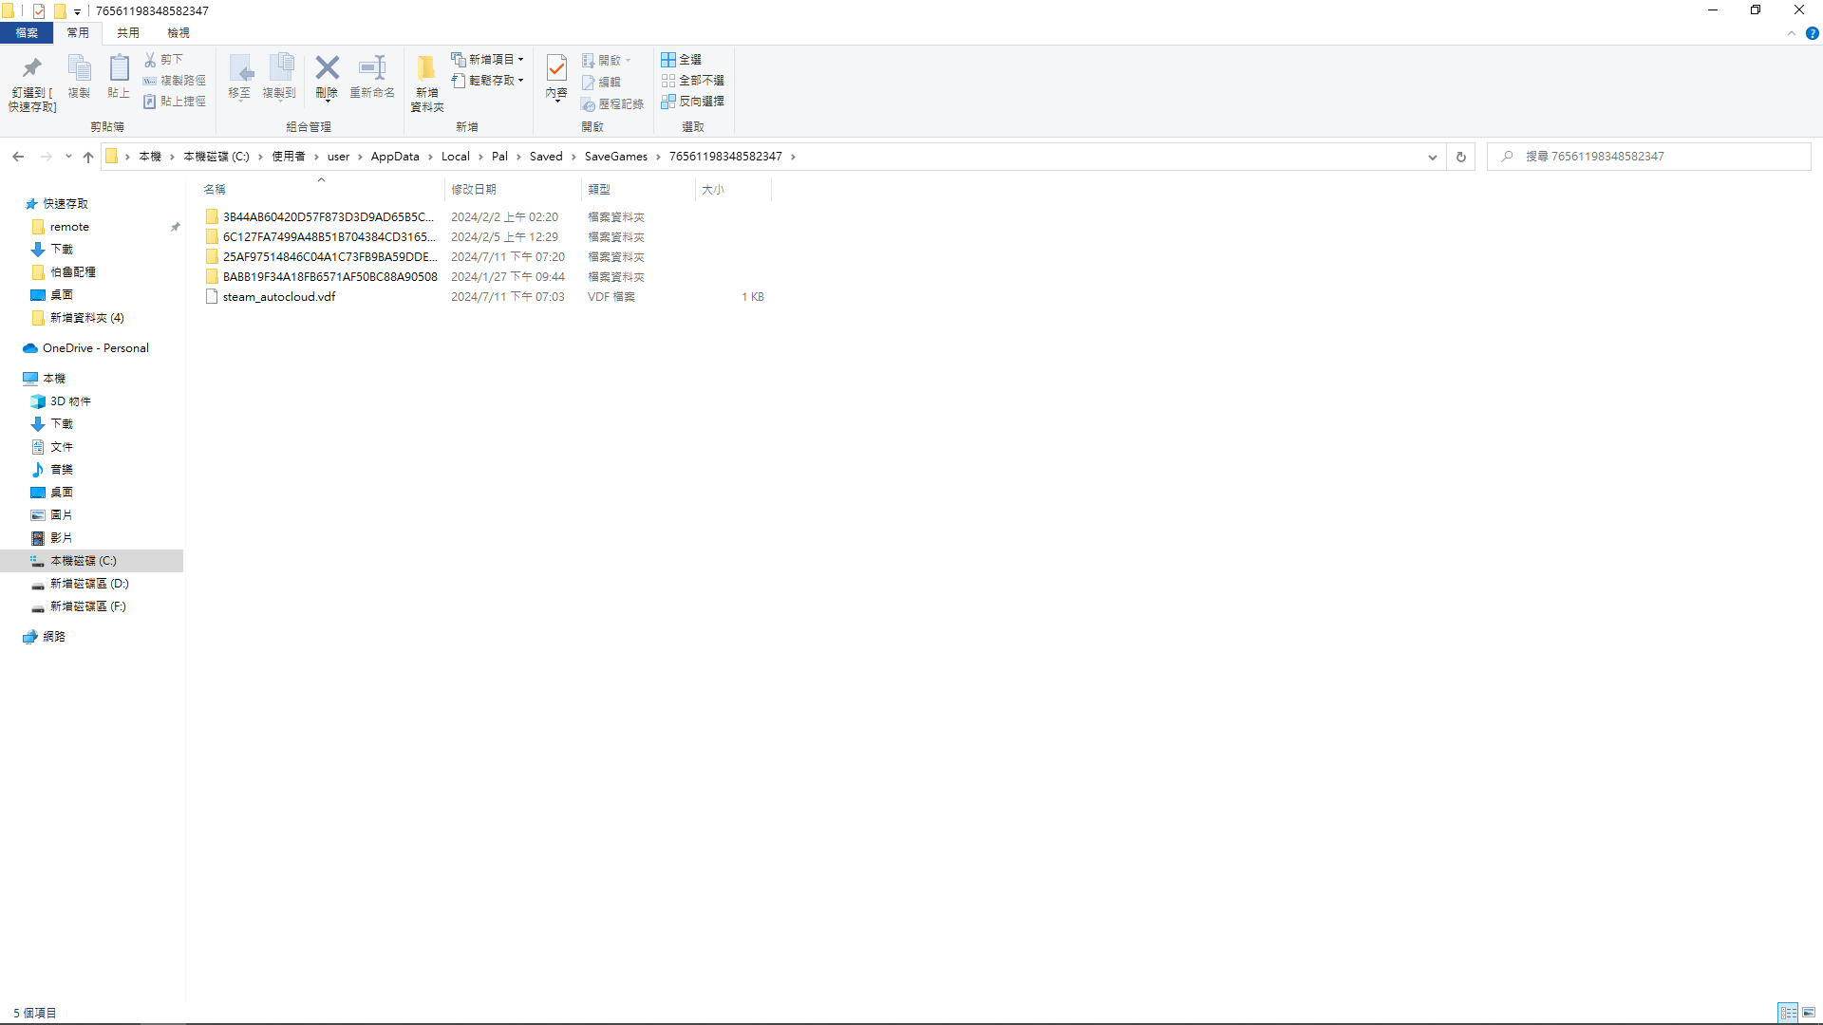This screenshot has height=1025, width=1823.
Task: Switch to large icons view in status bar
Action: pyautogui.click(x=1809, y=1013)
